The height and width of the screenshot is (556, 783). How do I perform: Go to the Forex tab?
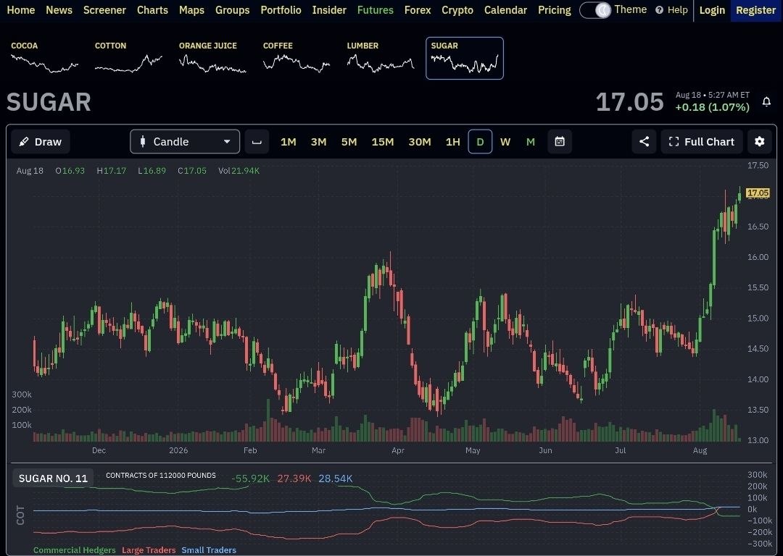point(418,10)
